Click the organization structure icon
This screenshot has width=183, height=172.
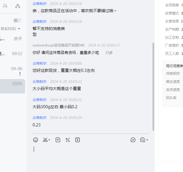(x=18, y=6)
